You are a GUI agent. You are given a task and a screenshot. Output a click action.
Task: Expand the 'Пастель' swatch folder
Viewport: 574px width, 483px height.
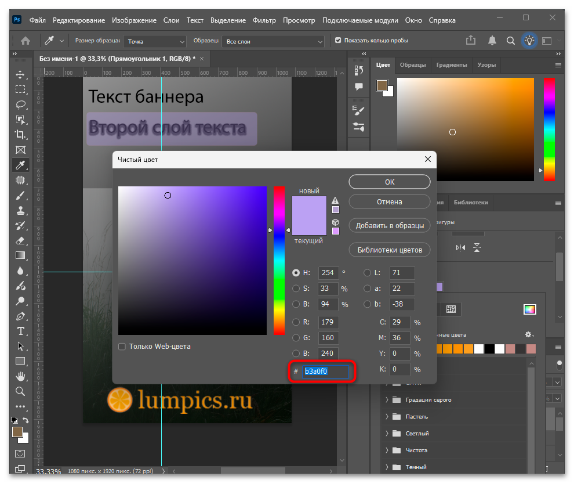pyautogui.click(x=387, y=417)
